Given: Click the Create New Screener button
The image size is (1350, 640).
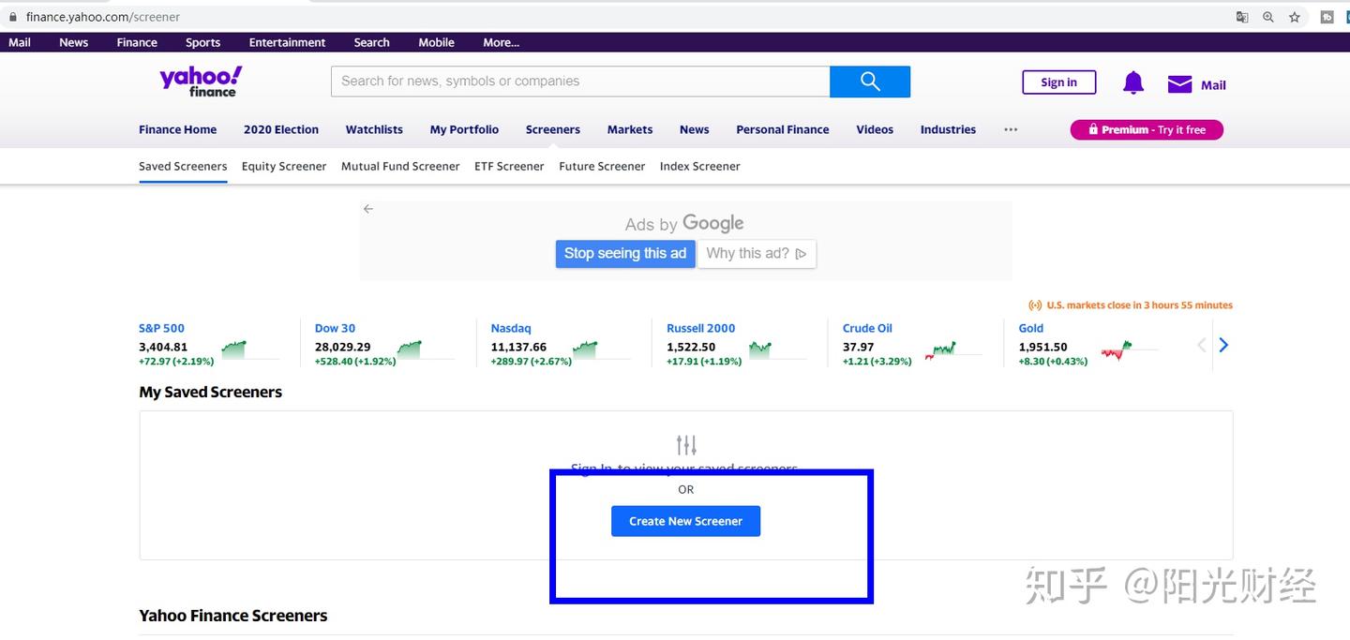Looking at the screenshot, I should coord(685,521).
